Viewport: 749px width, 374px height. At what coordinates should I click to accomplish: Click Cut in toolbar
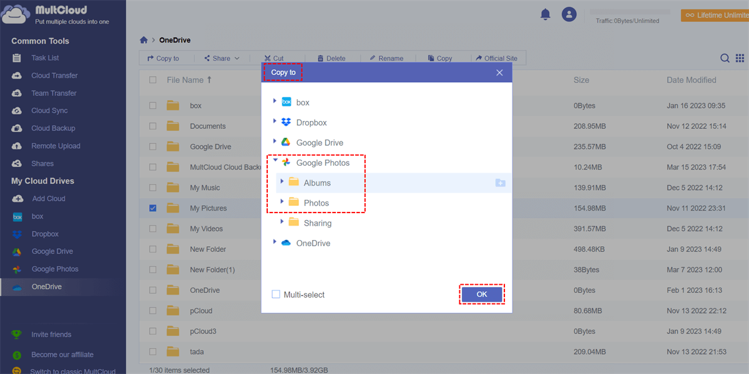point(273,58)
